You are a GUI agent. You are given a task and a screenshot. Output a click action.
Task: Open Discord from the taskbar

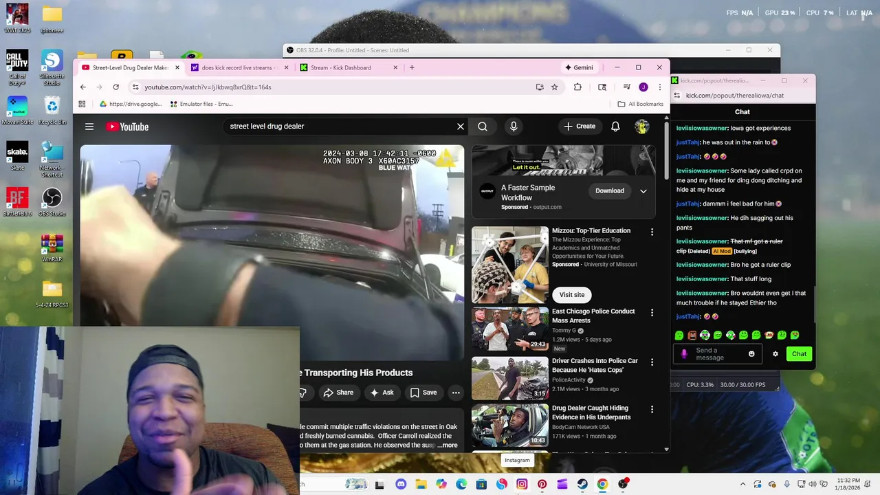[x=401, y=485]
